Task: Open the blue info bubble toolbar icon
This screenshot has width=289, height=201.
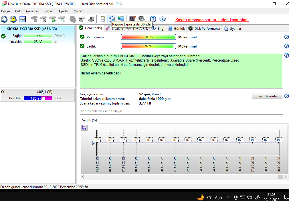Action: (162, 19)
